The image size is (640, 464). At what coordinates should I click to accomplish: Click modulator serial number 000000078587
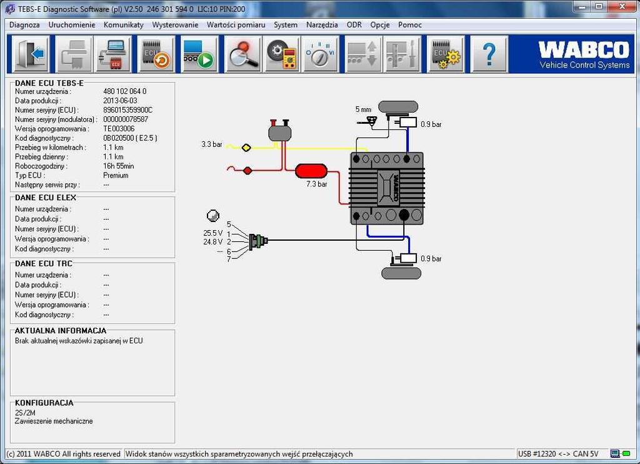[x=126, y=119]
